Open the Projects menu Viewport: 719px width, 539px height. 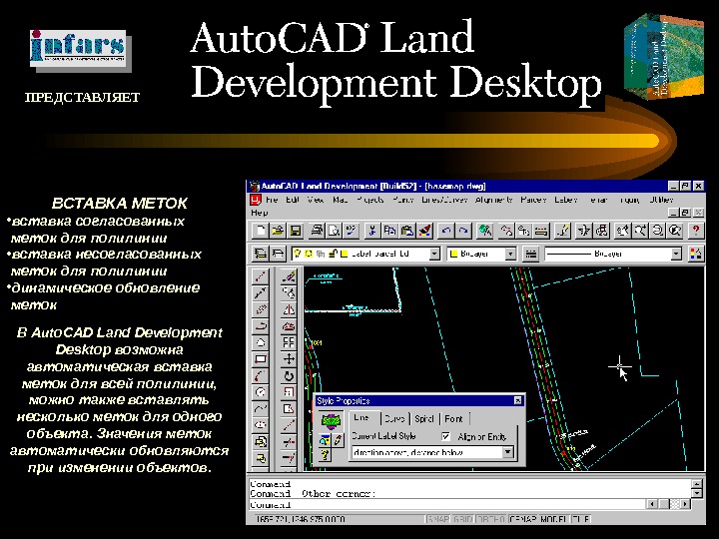tap(370, 200)
